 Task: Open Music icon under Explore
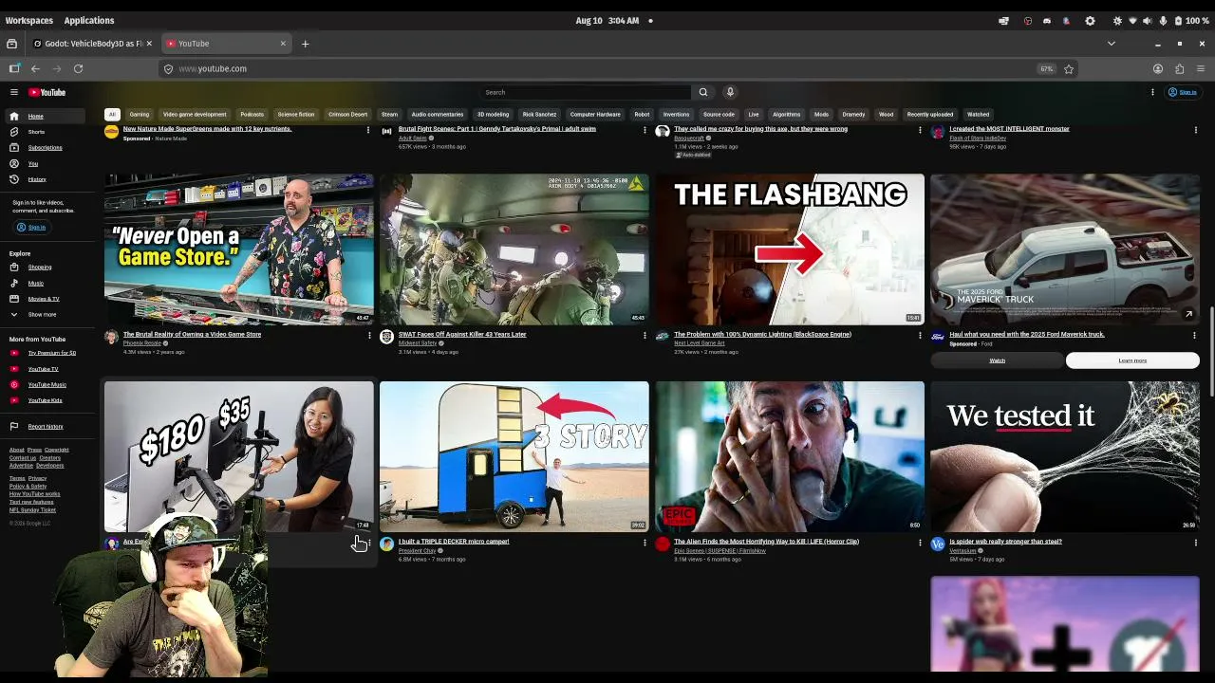(x=14, y=283)
